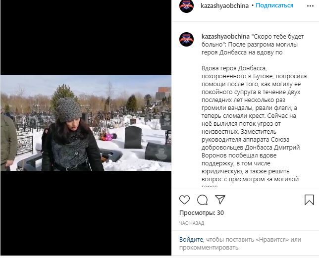319x258 pixels.
Task: Click the caption headline "Скоро тебе будет больно"
Action: [x=253, y=41]
